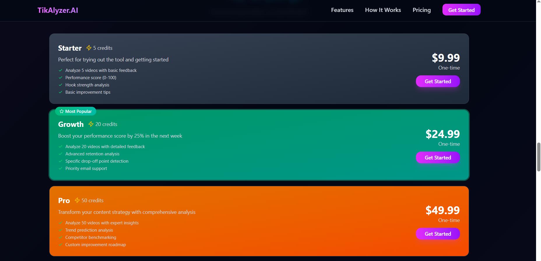Click checkmark beside Priority email support
This screenshot has width=541, height=261.
[x=61, y=168]
